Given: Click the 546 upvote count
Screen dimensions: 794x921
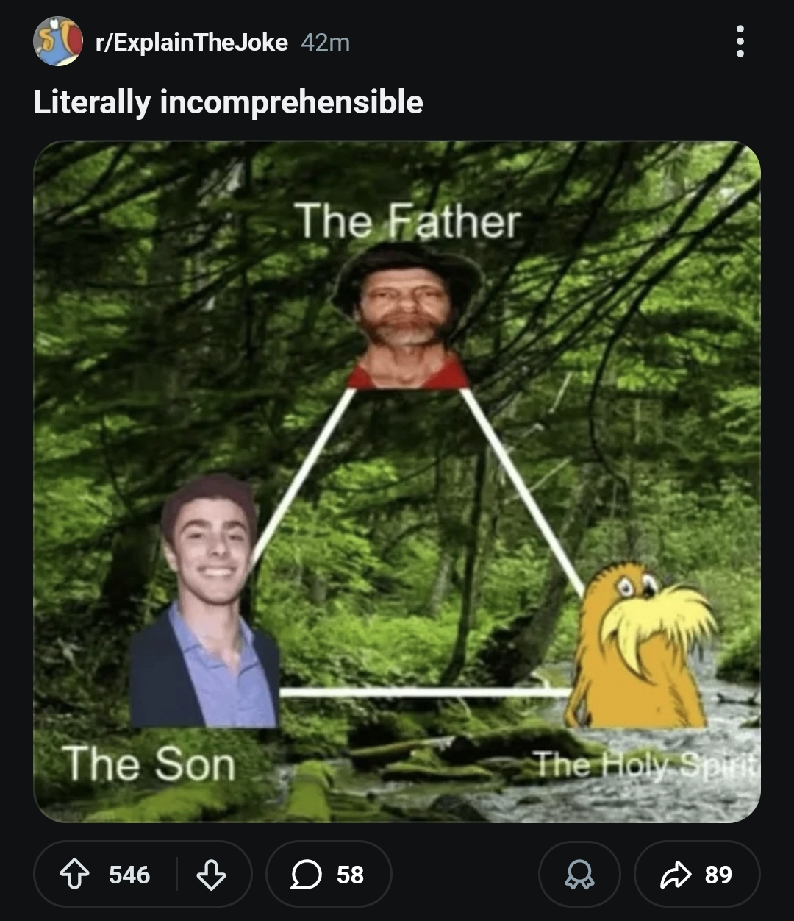Looking at the screenshot, I should (x=129, y=875).
